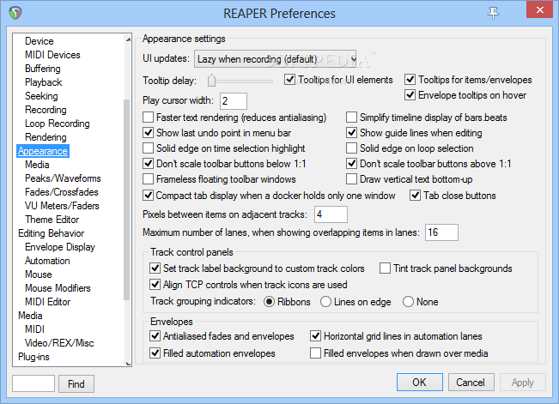559x404 pixels.
Task: Open Recording preferences
Action: tap(46, 110)
